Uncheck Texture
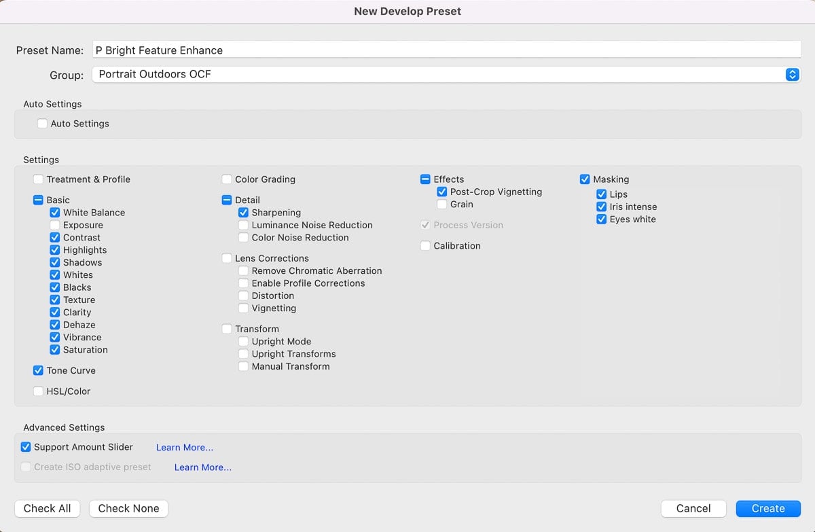This screenshot has height=532, width=815. (x=55, y=300)
